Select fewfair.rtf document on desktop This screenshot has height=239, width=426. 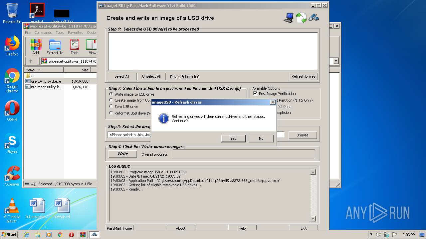click(x=62, y=208)
